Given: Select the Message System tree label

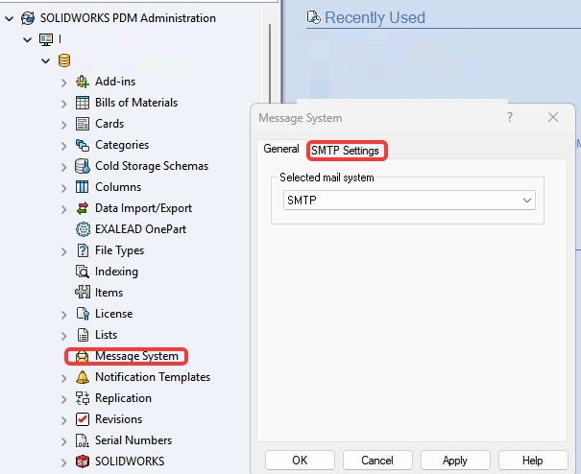Looking at the screenshot, I should point(136,356).
